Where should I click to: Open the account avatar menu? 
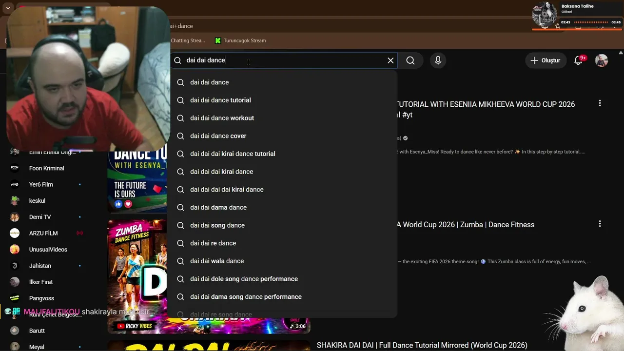point(602,60)
